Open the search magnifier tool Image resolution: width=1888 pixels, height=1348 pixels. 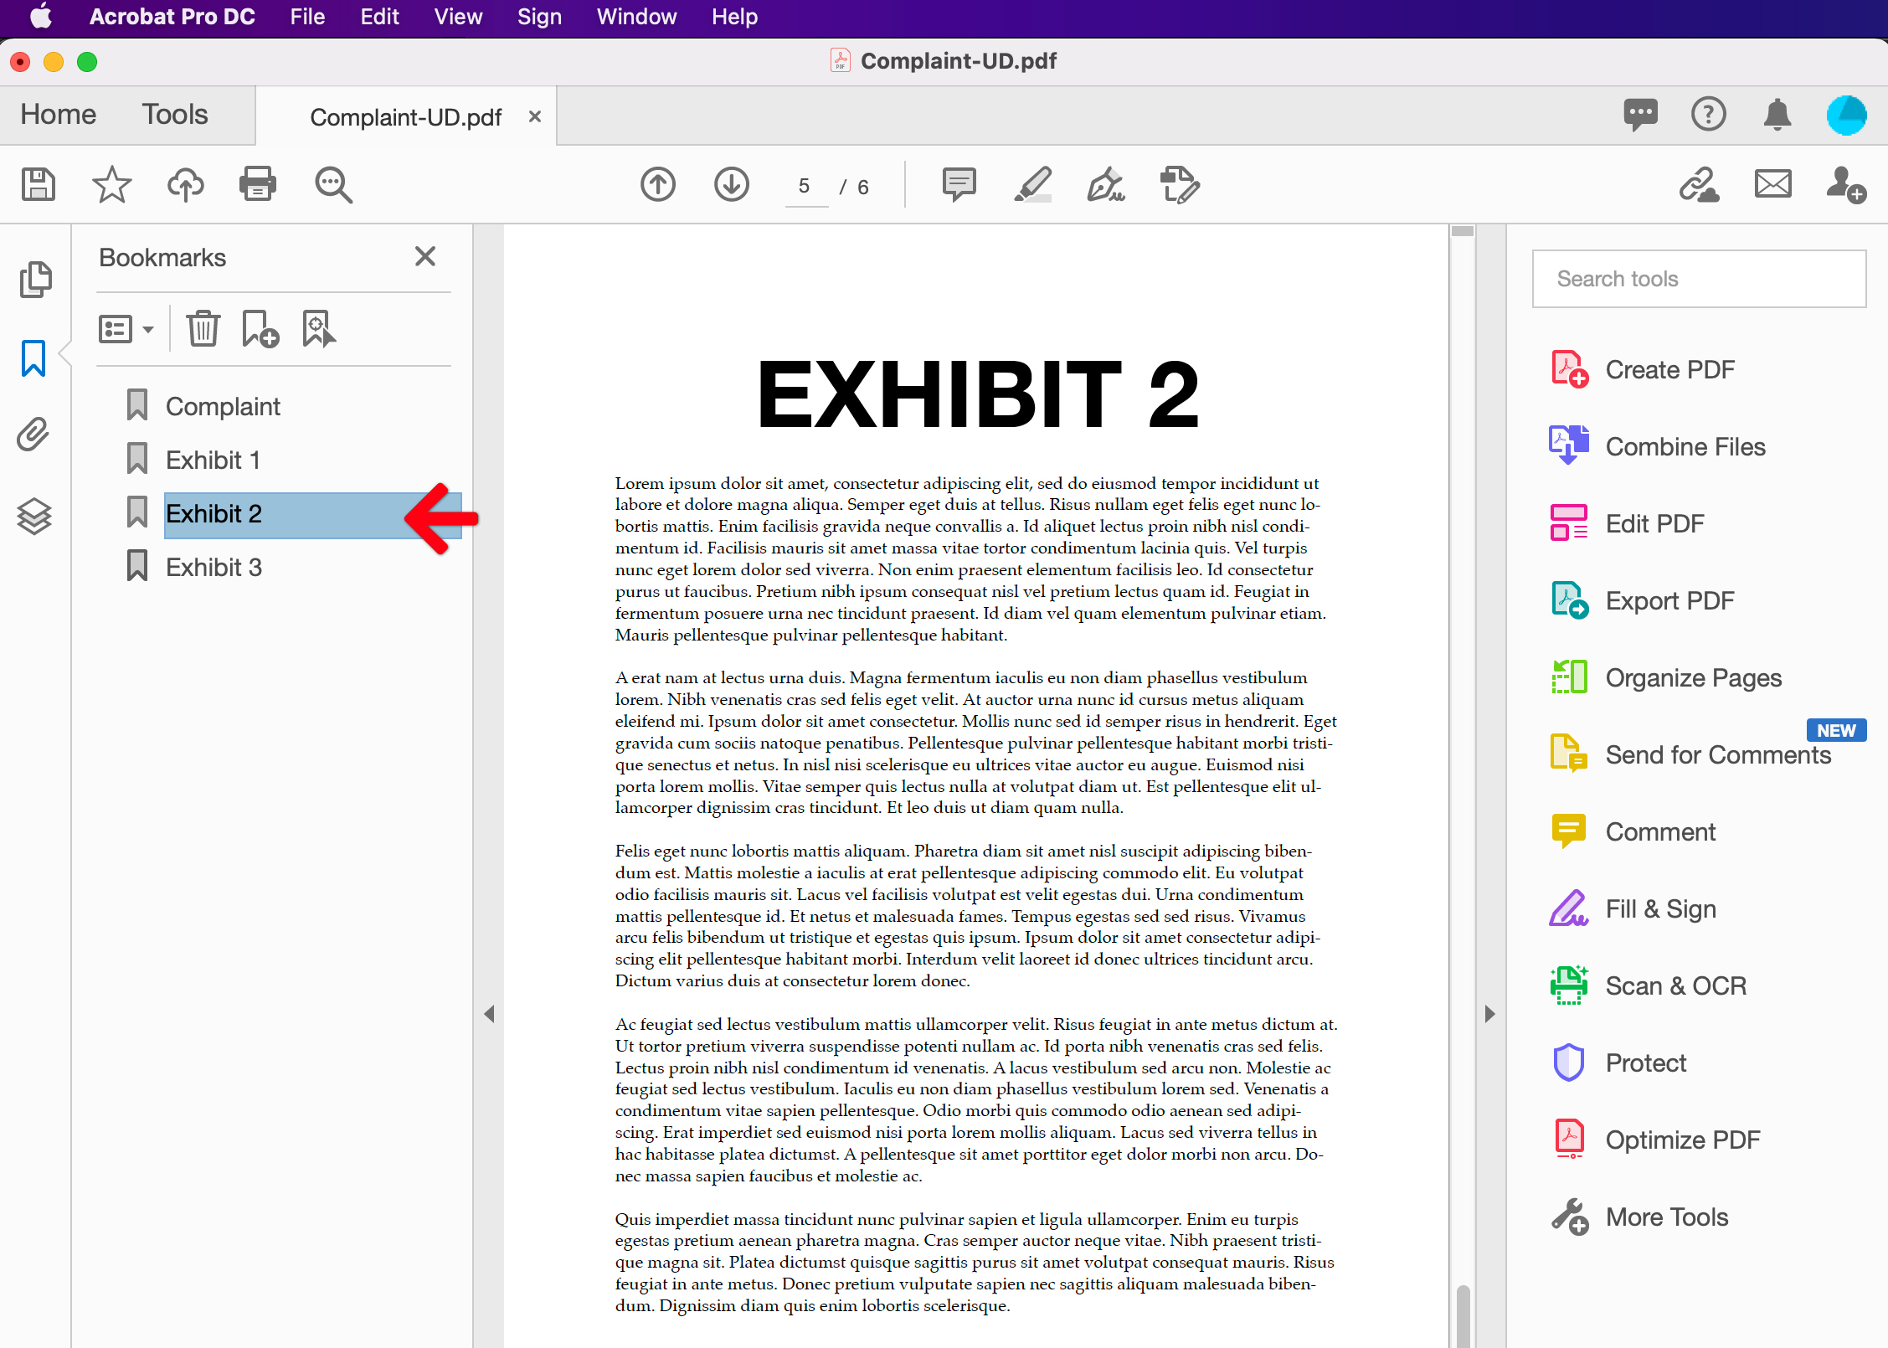pyautogui.click(x=332, y=184)
